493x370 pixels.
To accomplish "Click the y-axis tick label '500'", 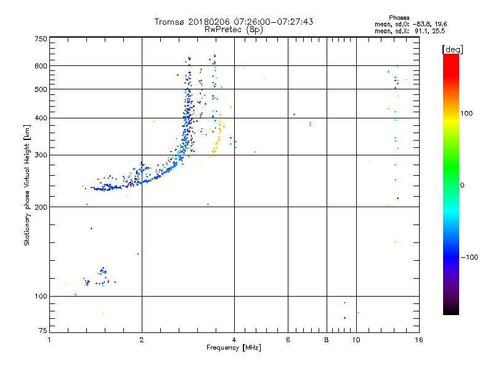I will pos(41,89).
